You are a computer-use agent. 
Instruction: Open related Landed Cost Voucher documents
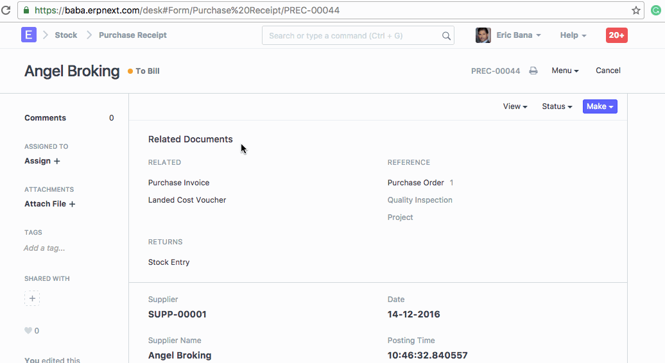(187, 200)
